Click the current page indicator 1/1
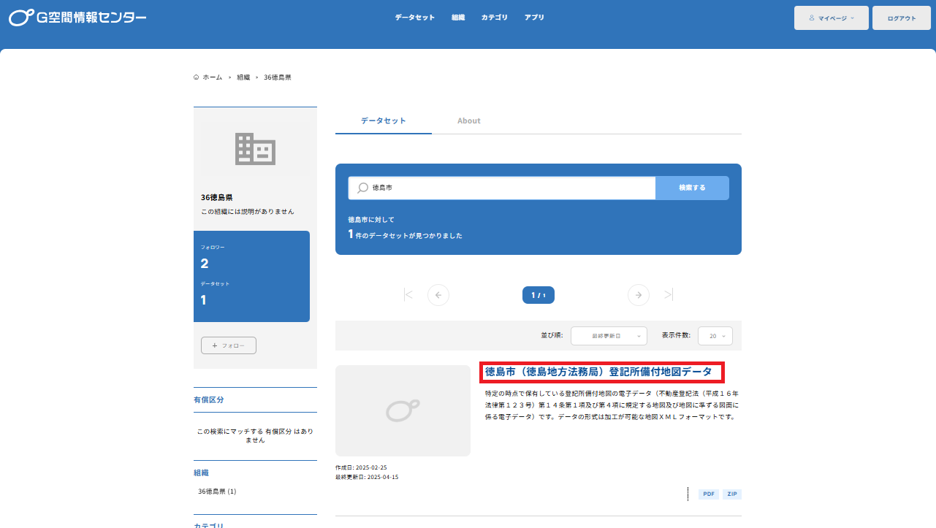 [539, 295]
